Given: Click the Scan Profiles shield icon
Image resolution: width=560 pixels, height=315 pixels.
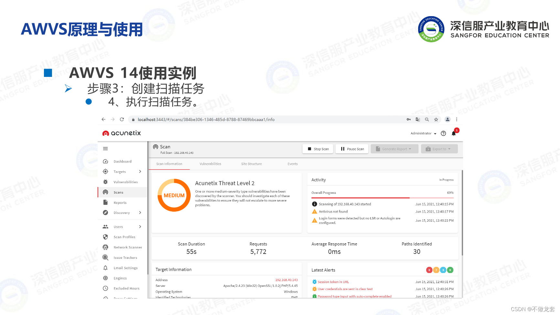Looking at the screenshot, I should coord(105,237).
